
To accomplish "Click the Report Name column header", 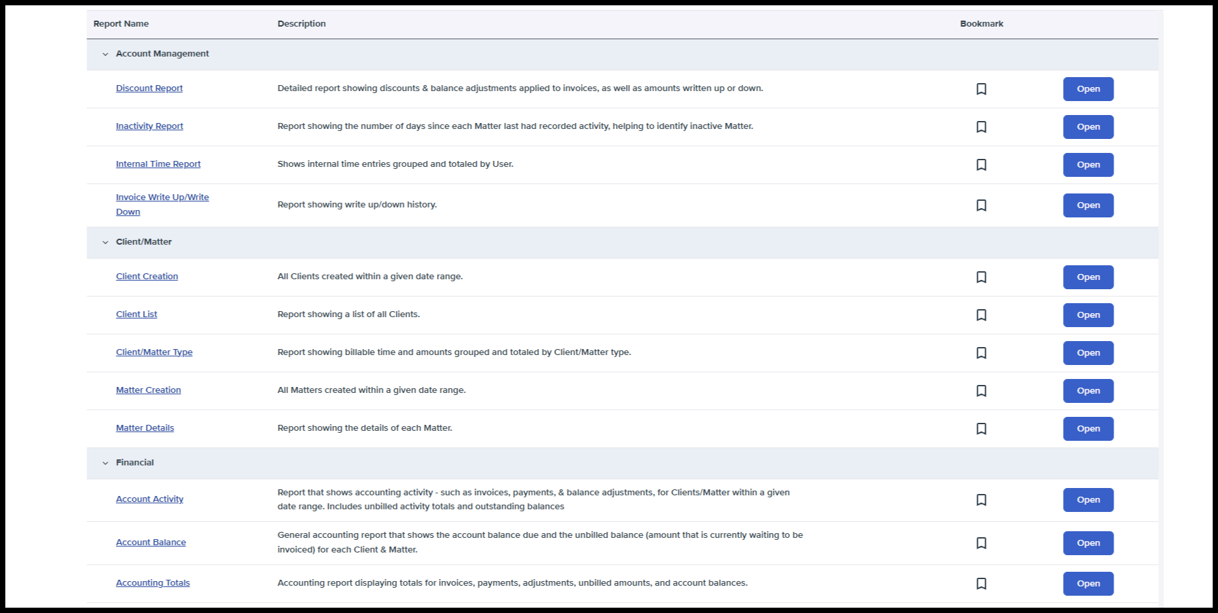I will (121, 24).
